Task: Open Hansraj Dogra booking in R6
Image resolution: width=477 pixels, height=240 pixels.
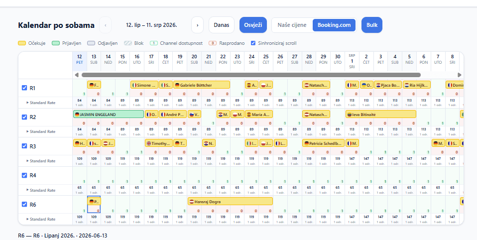Action: tap(231, 201)
